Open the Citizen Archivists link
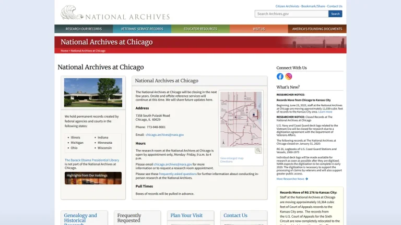 click(x=287, y=6)
